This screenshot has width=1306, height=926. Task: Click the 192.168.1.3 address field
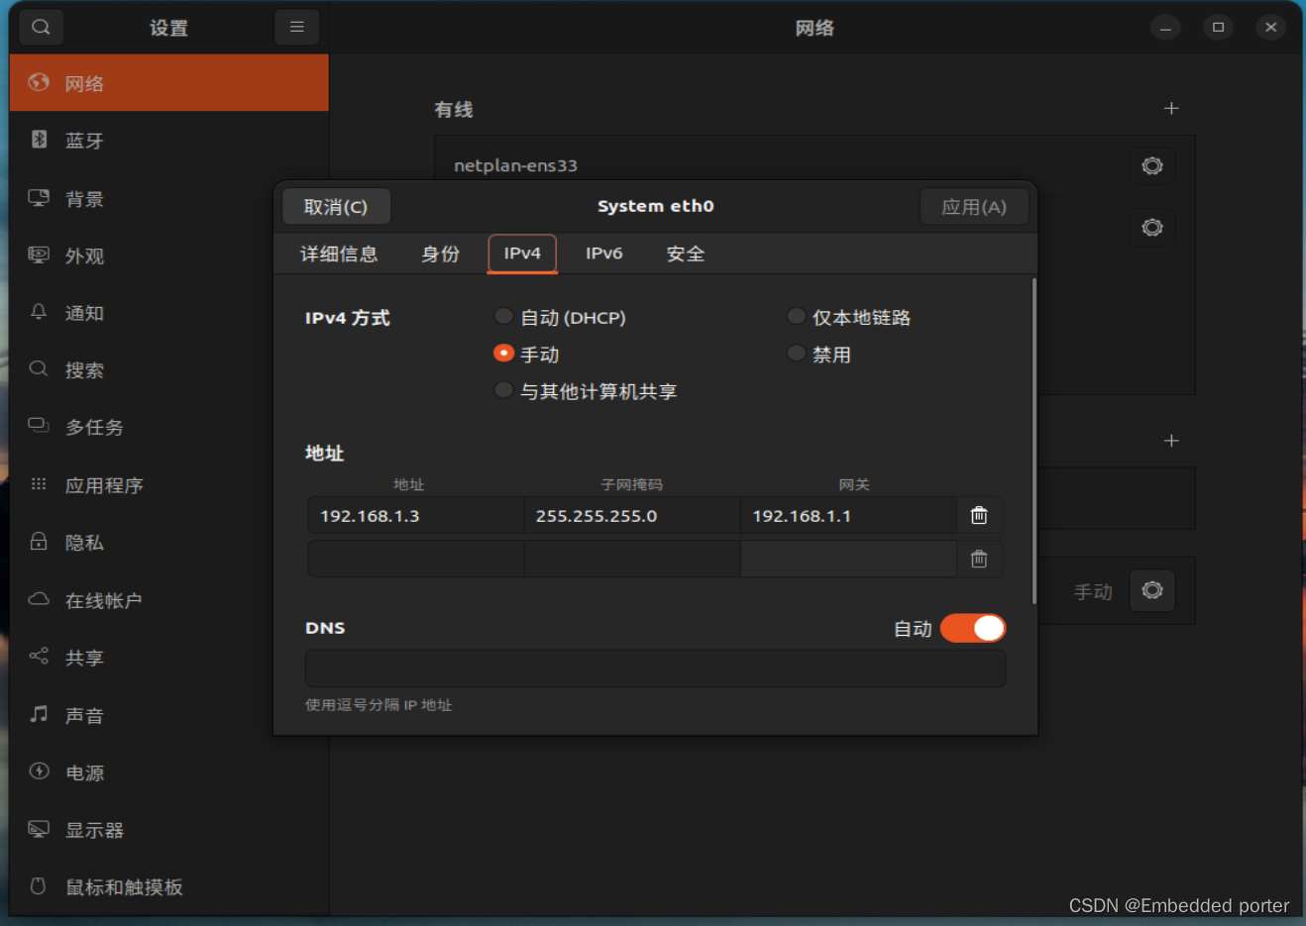[415, 515]
